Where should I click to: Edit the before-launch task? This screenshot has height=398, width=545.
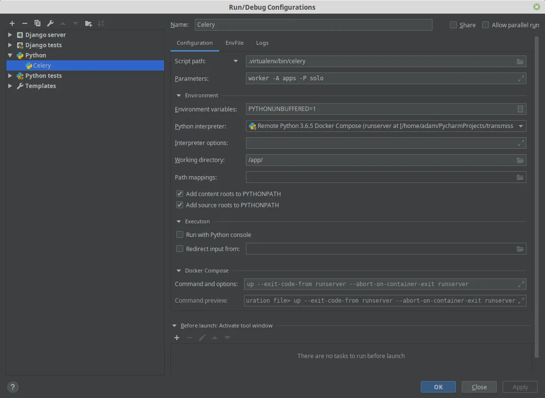[x=202, y=338]
